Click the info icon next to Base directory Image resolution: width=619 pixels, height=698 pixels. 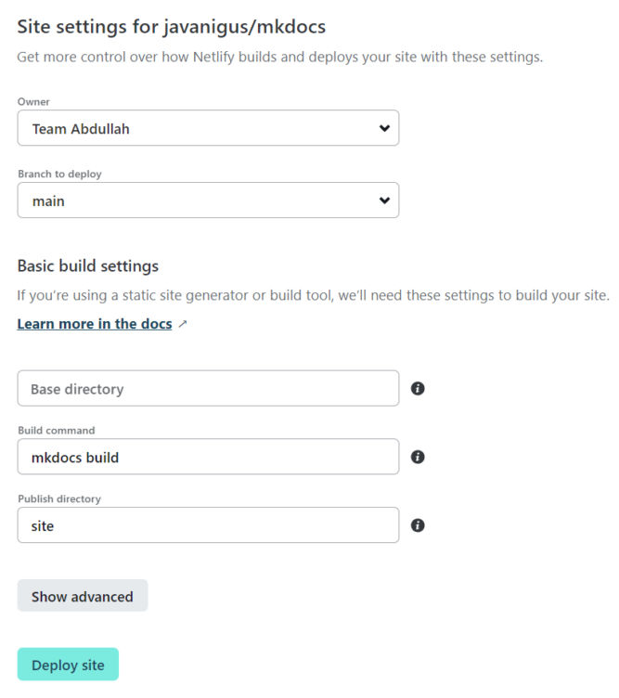[418, 388]
